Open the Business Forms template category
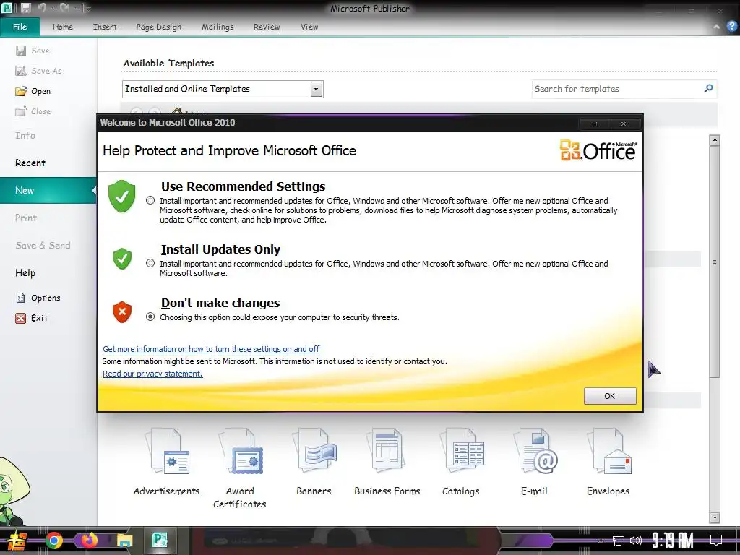Image resolution: width=740 pixels, height=555 pixels. (387, 462)
